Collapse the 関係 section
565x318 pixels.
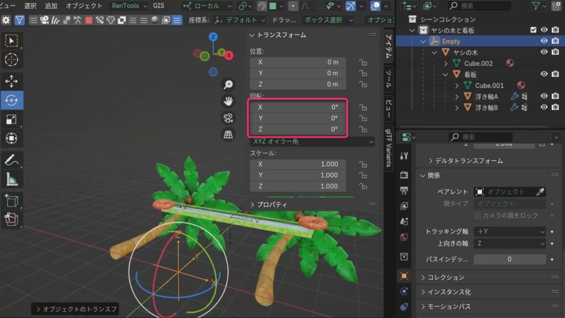click(x=430, y=176)
